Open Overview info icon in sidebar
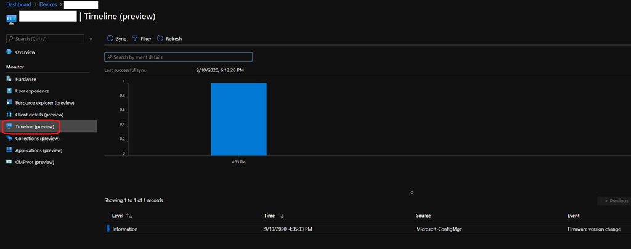 coord(9,52)
